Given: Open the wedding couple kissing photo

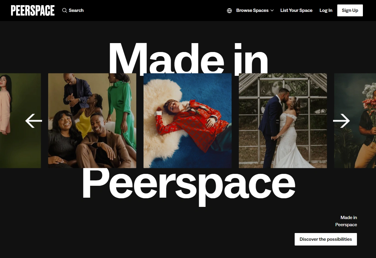Looking at the screenshot, I should tap(283, 121).
